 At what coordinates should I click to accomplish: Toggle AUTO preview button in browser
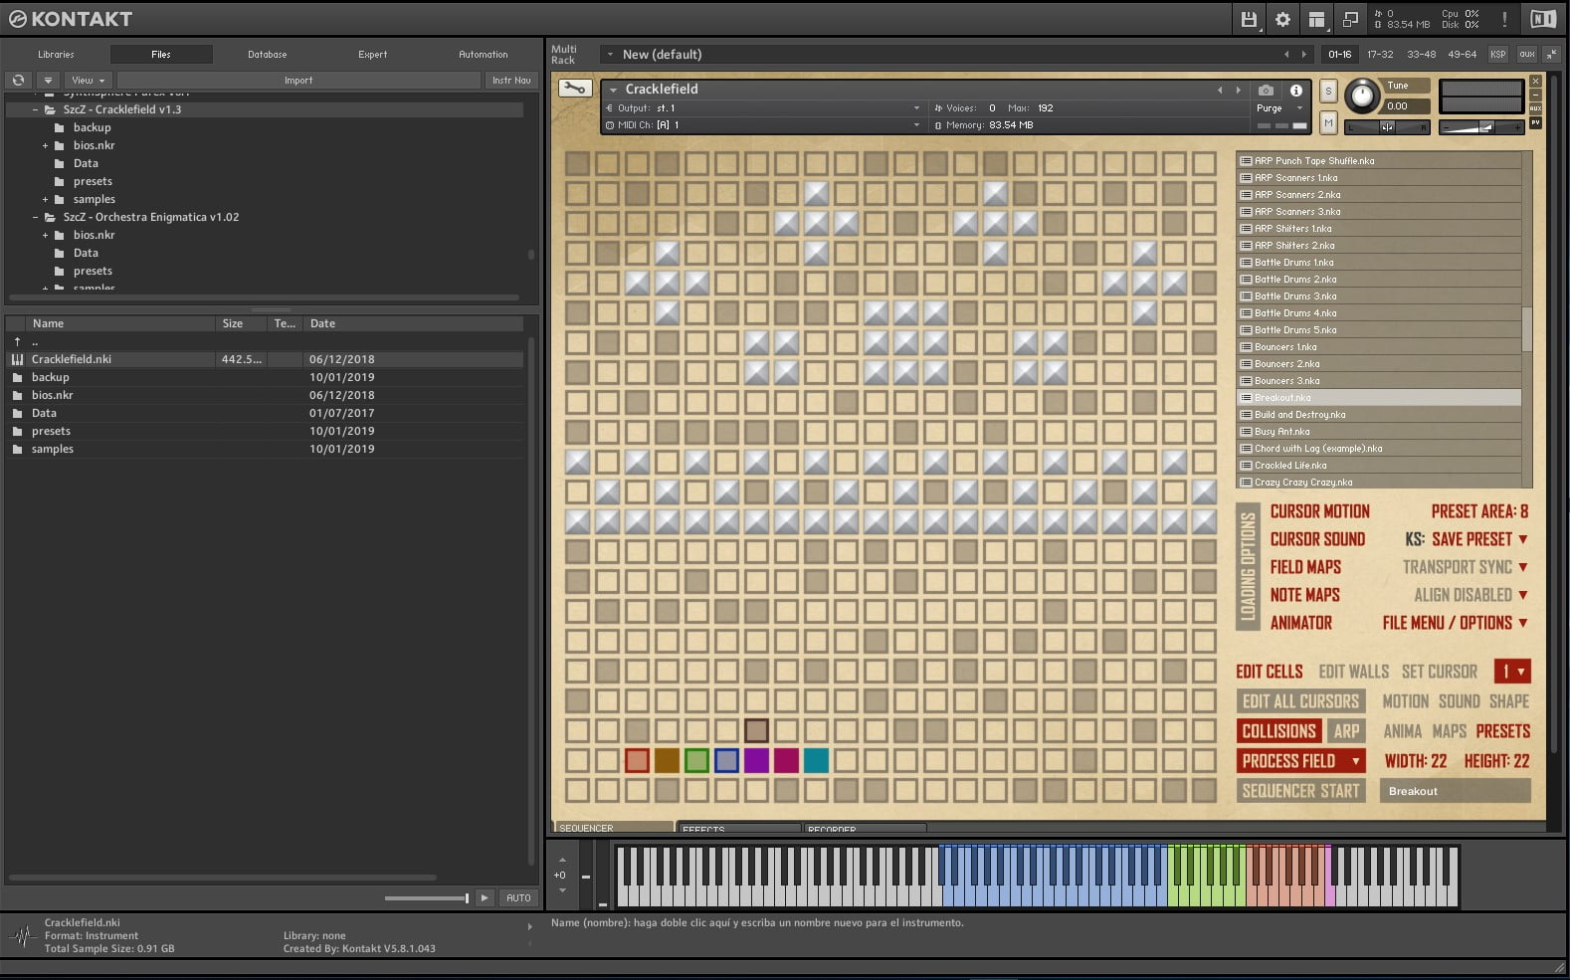tap(518, 897)
